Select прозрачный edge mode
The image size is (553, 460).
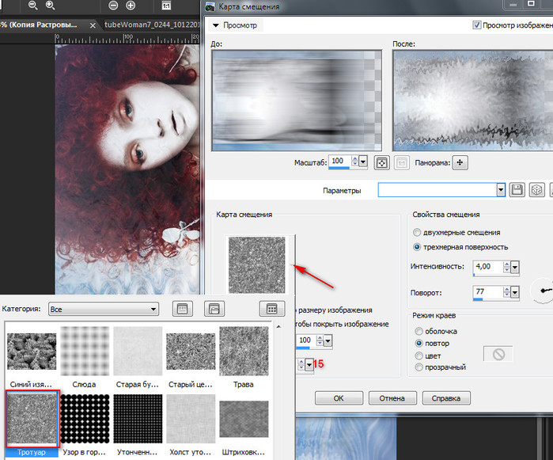419,367
